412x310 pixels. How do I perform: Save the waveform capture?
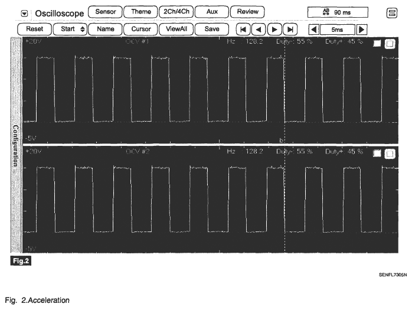point(211,28)
